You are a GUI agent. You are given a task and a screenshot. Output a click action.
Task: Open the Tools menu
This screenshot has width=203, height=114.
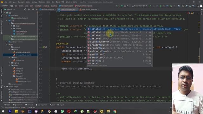click(x=58, y=2)
